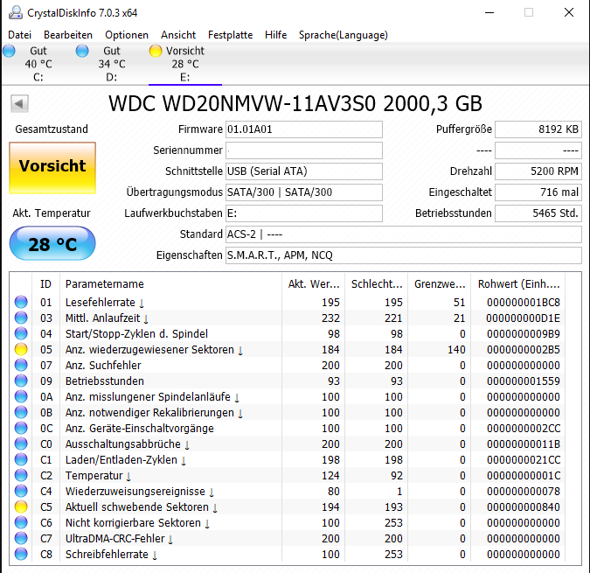Click the yellow orb of row C5 schwebende Sektoren

coord(21,507)
